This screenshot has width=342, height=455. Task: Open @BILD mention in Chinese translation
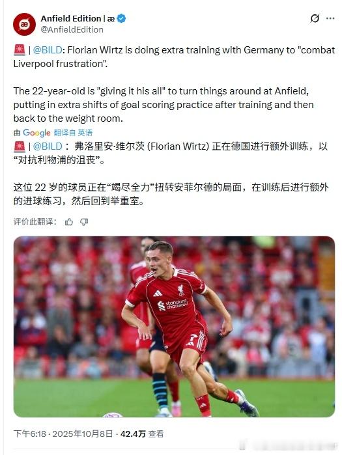click(48, 146)
